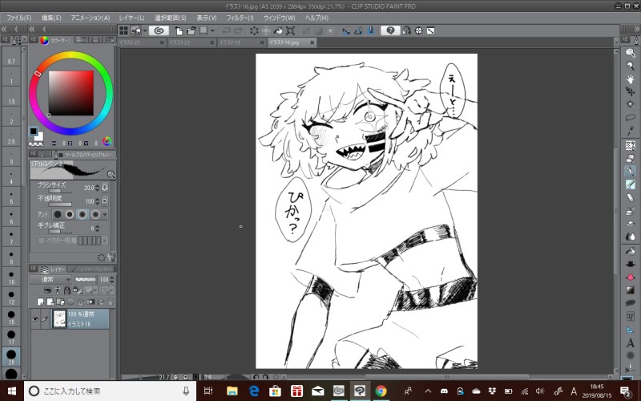Image resolution: width=641 pixels, height=401 pixels.
Task: Open sub tool detail wrench icon
Action: (x=112, y=257)
